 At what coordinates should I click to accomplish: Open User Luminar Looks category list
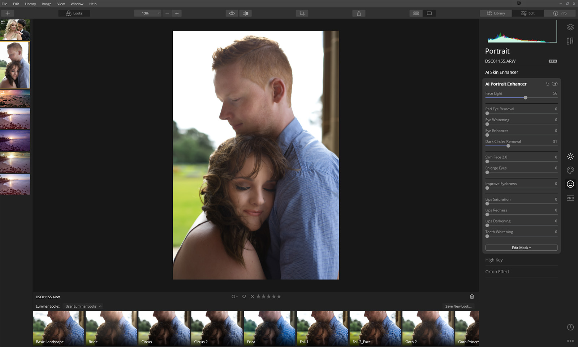83,306
